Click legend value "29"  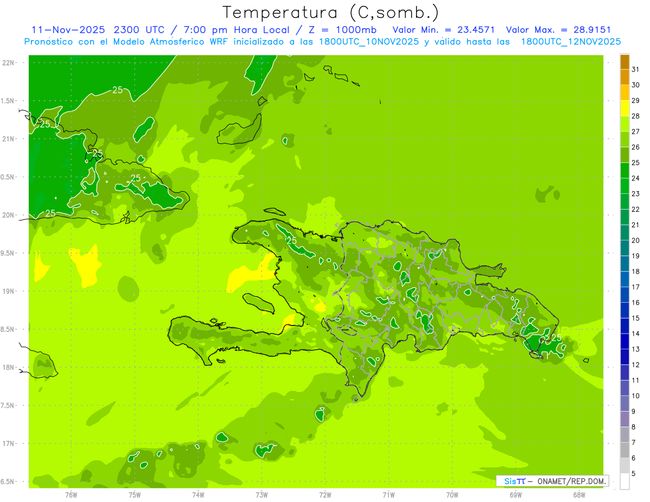point(636,100)
